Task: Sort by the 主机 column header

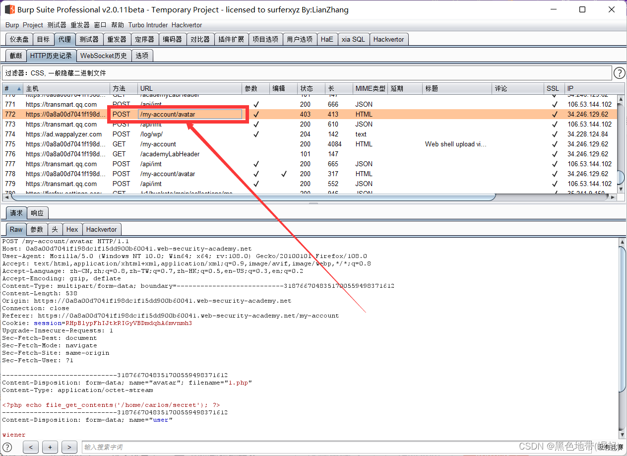Action: [66, 88]
